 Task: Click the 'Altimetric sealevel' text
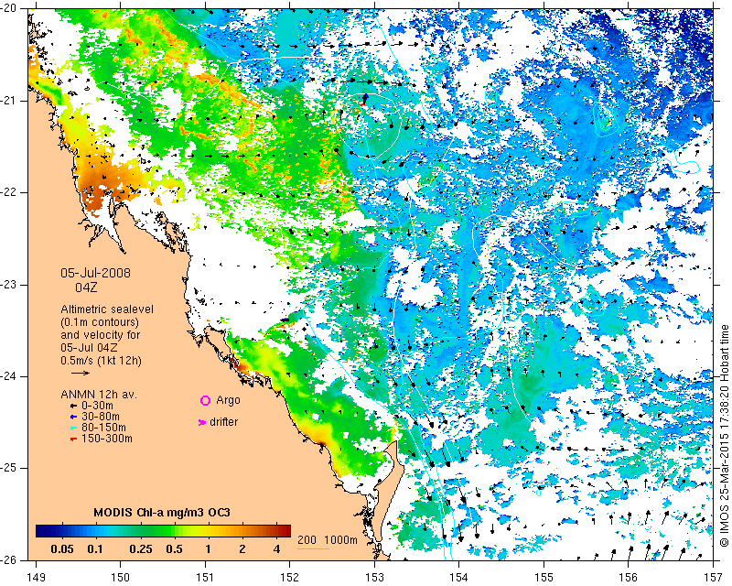pyautogui.click(x=107, y=309)
